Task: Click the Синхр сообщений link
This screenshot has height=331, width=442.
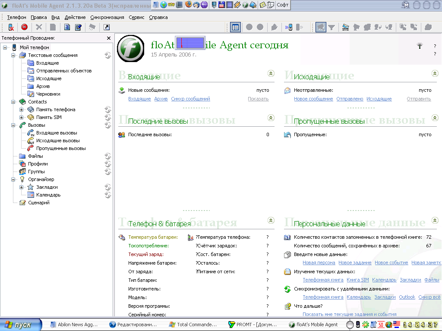Action: (x=190, y=99)
